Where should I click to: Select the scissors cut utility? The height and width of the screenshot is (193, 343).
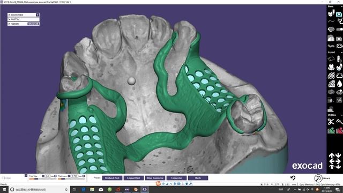(x=331, y=122)
